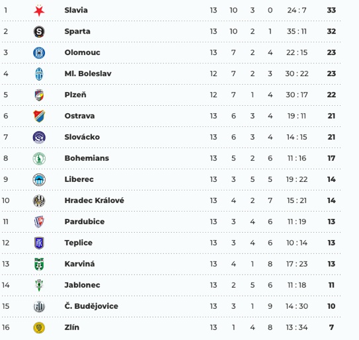Viewport: 359px width, 340px height.
Task: Click the Slavia red star logo
Action: point(39,11)
